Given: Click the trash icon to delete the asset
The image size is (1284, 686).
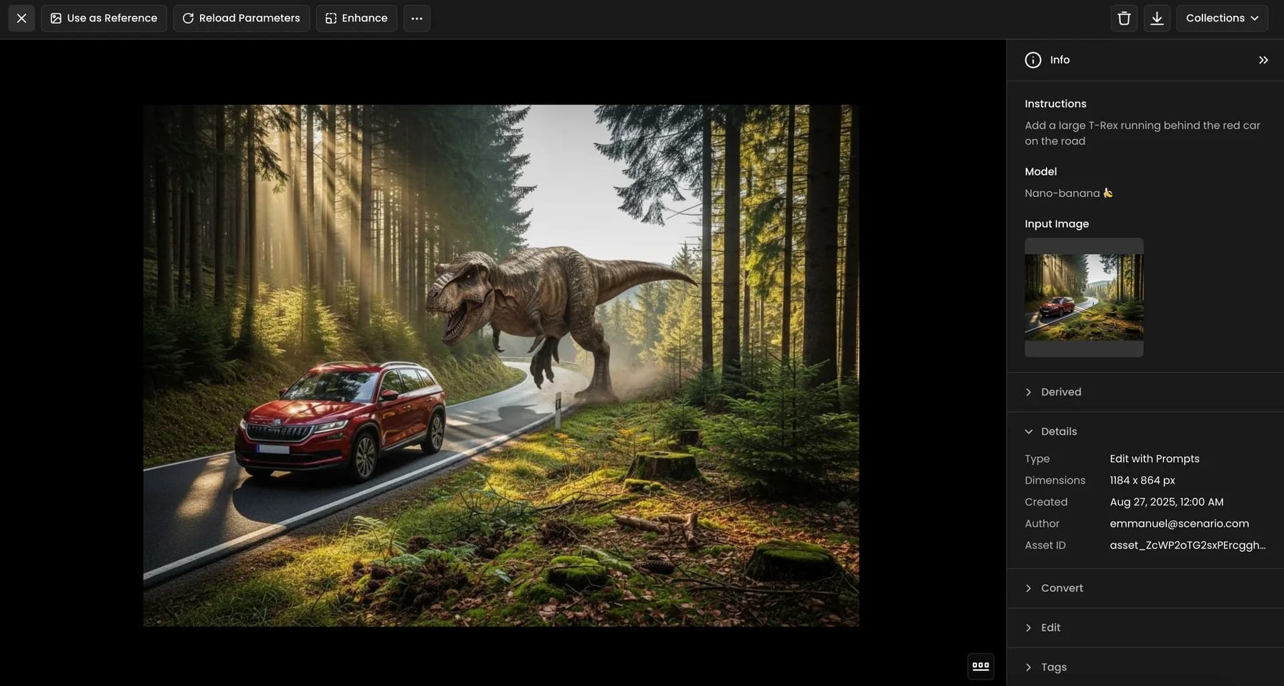Looking at the screenshot, I should pyautogui.click(x=1123, y=18).
